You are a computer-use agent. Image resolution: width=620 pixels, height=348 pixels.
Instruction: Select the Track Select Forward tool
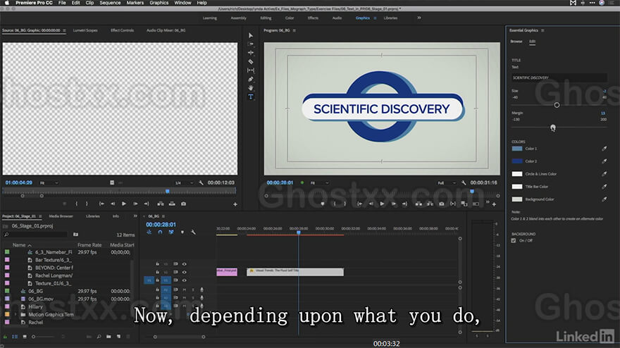pyautogui.click(x=251, y=44)
